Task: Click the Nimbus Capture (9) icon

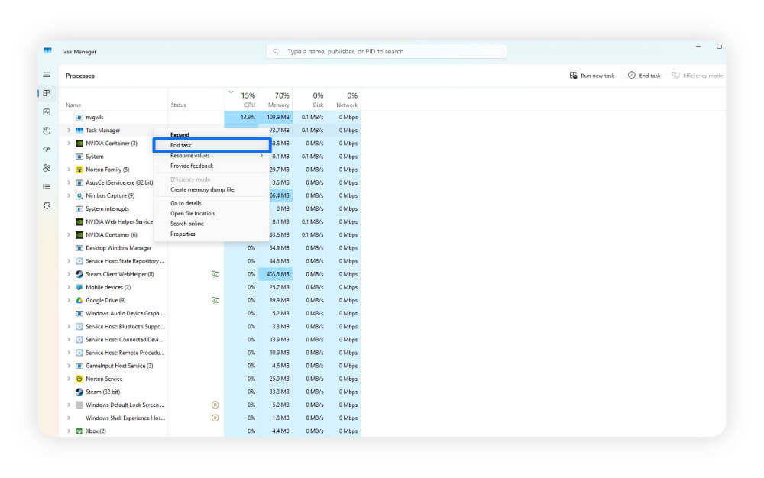Action: (79, 195)
